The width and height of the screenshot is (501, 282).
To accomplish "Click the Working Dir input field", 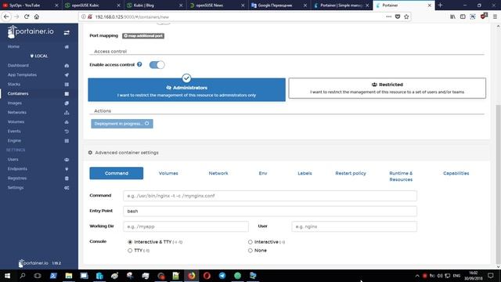I will (x=186, y=226).
